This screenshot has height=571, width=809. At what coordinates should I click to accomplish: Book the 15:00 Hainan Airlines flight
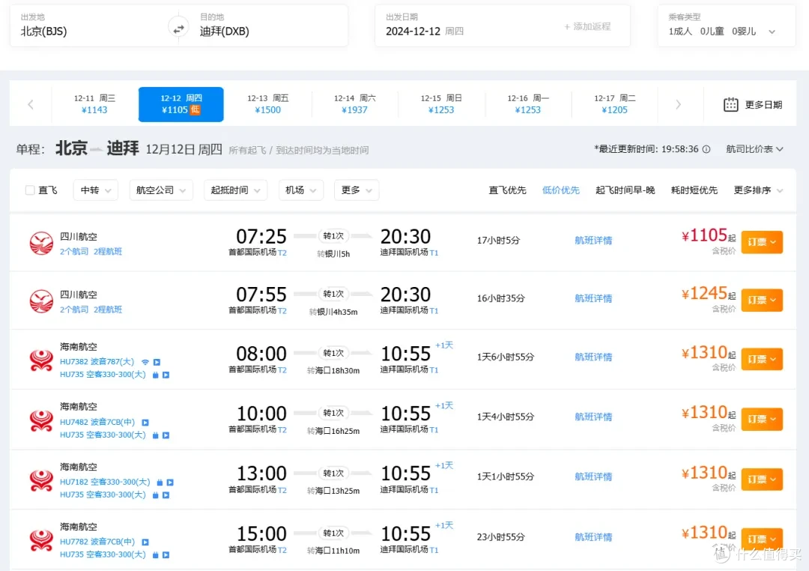tap(762, 539)
